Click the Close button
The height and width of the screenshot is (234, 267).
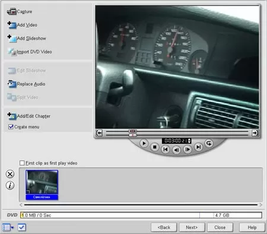click(220, 227)
